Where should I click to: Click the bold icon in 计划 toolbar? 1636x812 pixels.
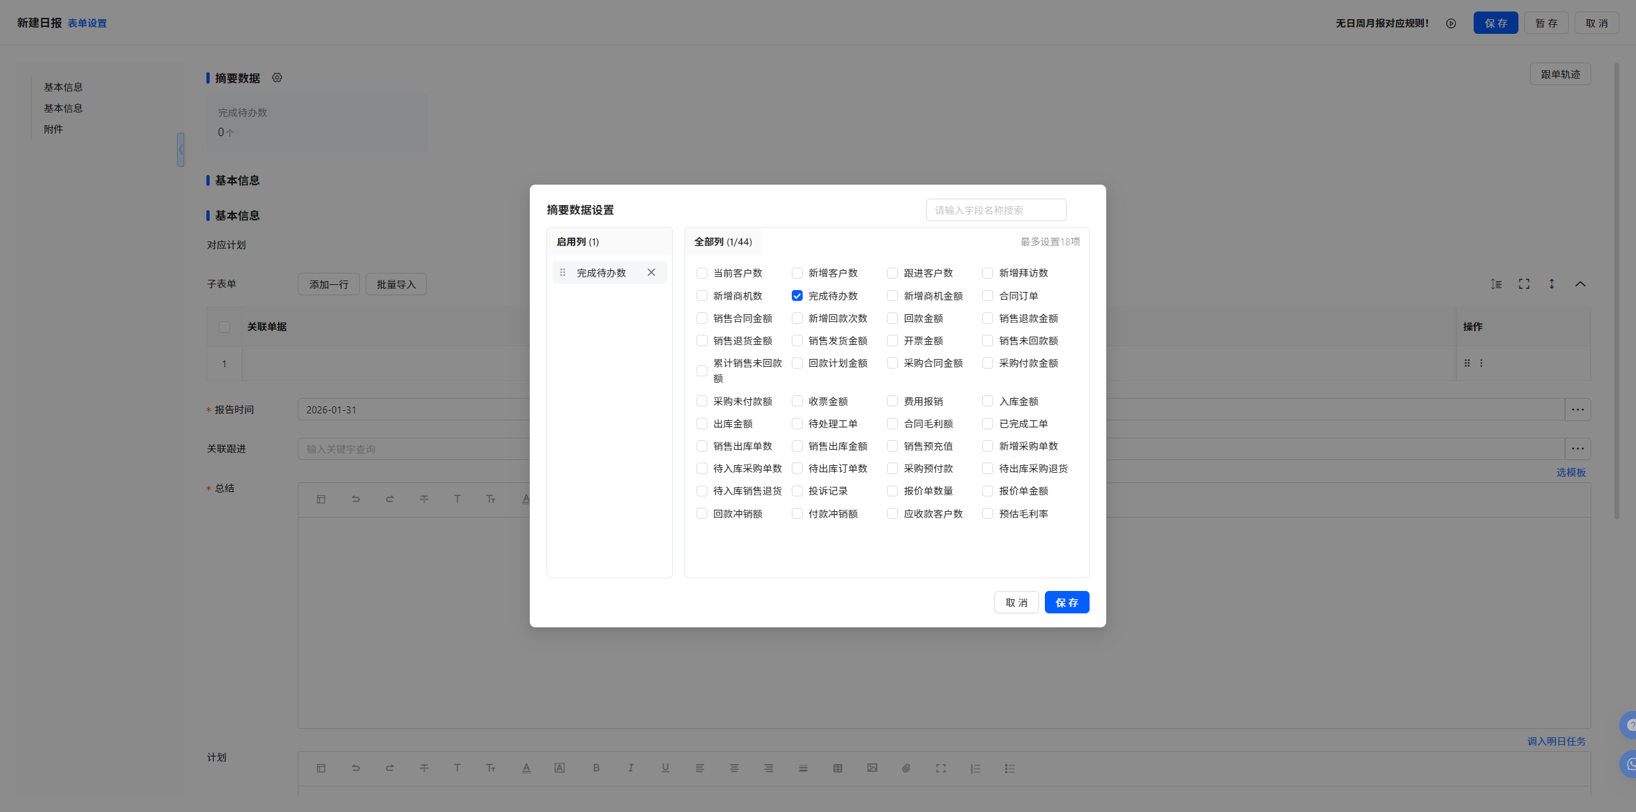point(596,768)
